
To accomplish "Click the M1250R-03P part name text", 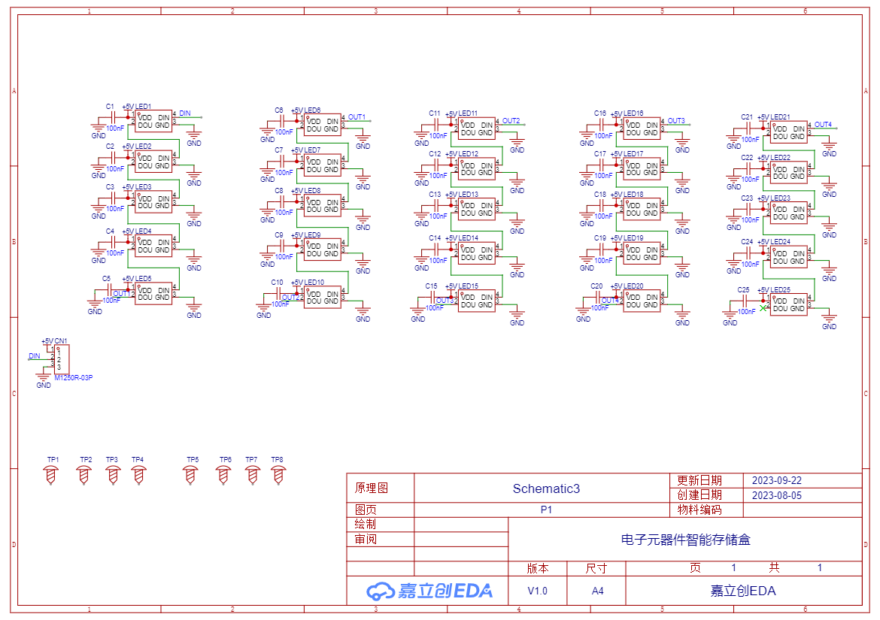I will [x=74, y=378].
